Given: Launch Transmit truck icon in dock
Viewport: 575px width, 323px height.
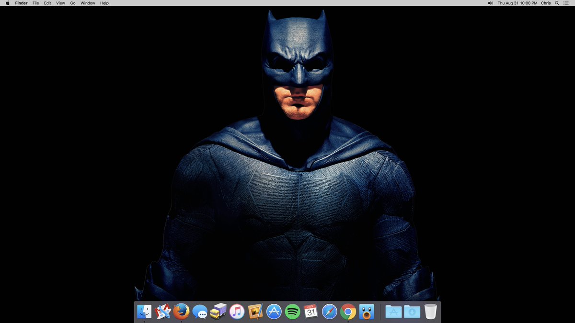Looking at the screenshot, I should click(x=218, y=312).
